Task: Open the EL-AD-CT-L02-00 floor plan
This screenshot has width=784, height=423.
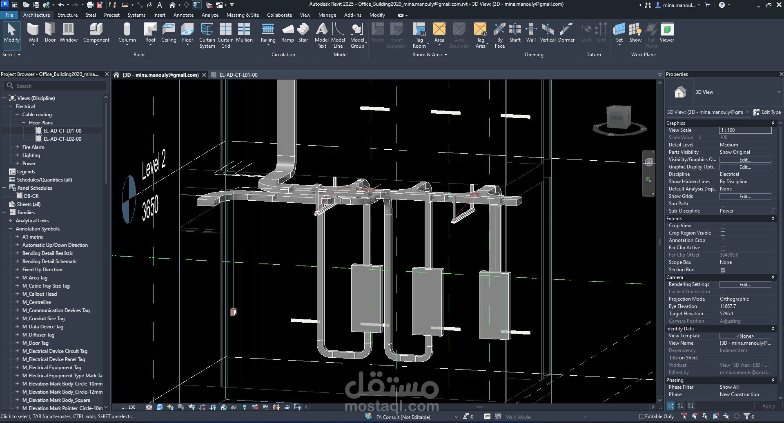Action: pyautogui.click(x=62, y=139)
